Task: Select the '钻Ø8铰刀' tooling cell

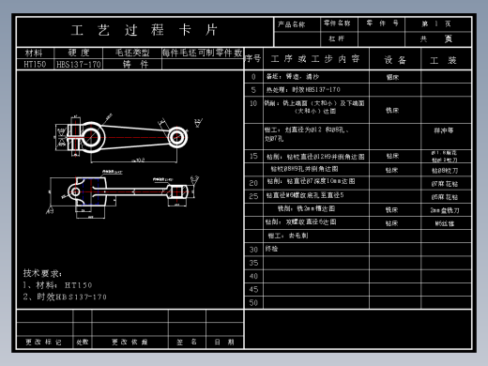Action: [x=446, y=171]
